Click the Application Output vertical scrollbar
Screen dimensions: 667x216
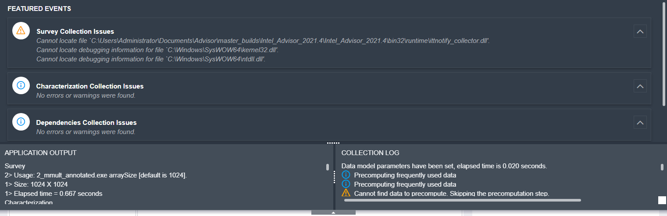pos(327,167)
